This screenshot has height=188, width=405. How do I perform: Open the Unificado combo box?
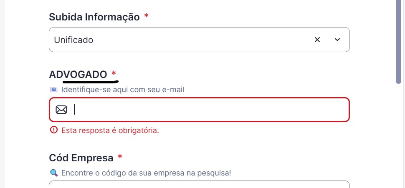click(199, 40)
